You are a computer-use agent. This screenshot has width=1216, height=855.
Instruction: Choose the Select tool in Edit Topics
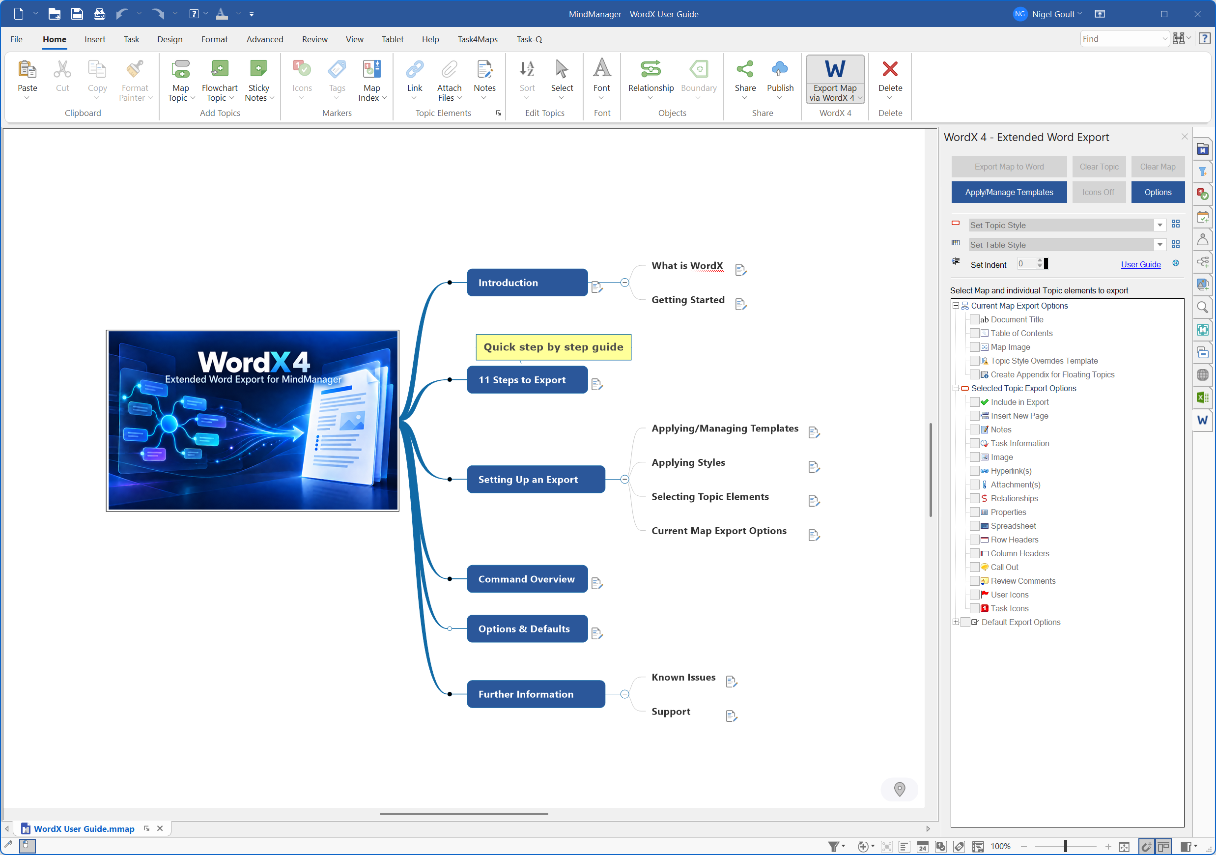click(x=562, y=80)
